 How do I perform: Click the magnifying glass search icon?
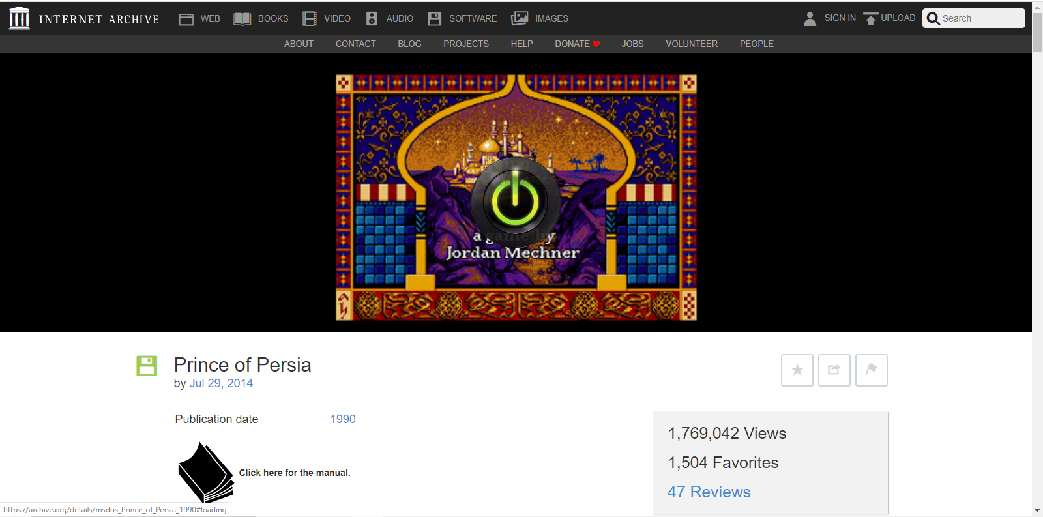tap(933, 19)
